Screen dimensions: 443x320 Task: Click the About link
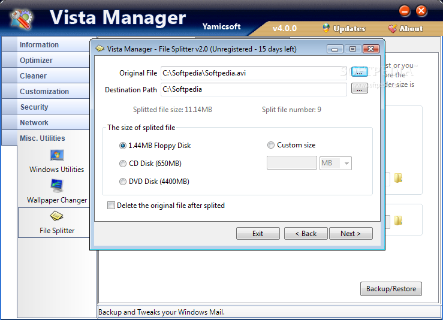[411, 29]
